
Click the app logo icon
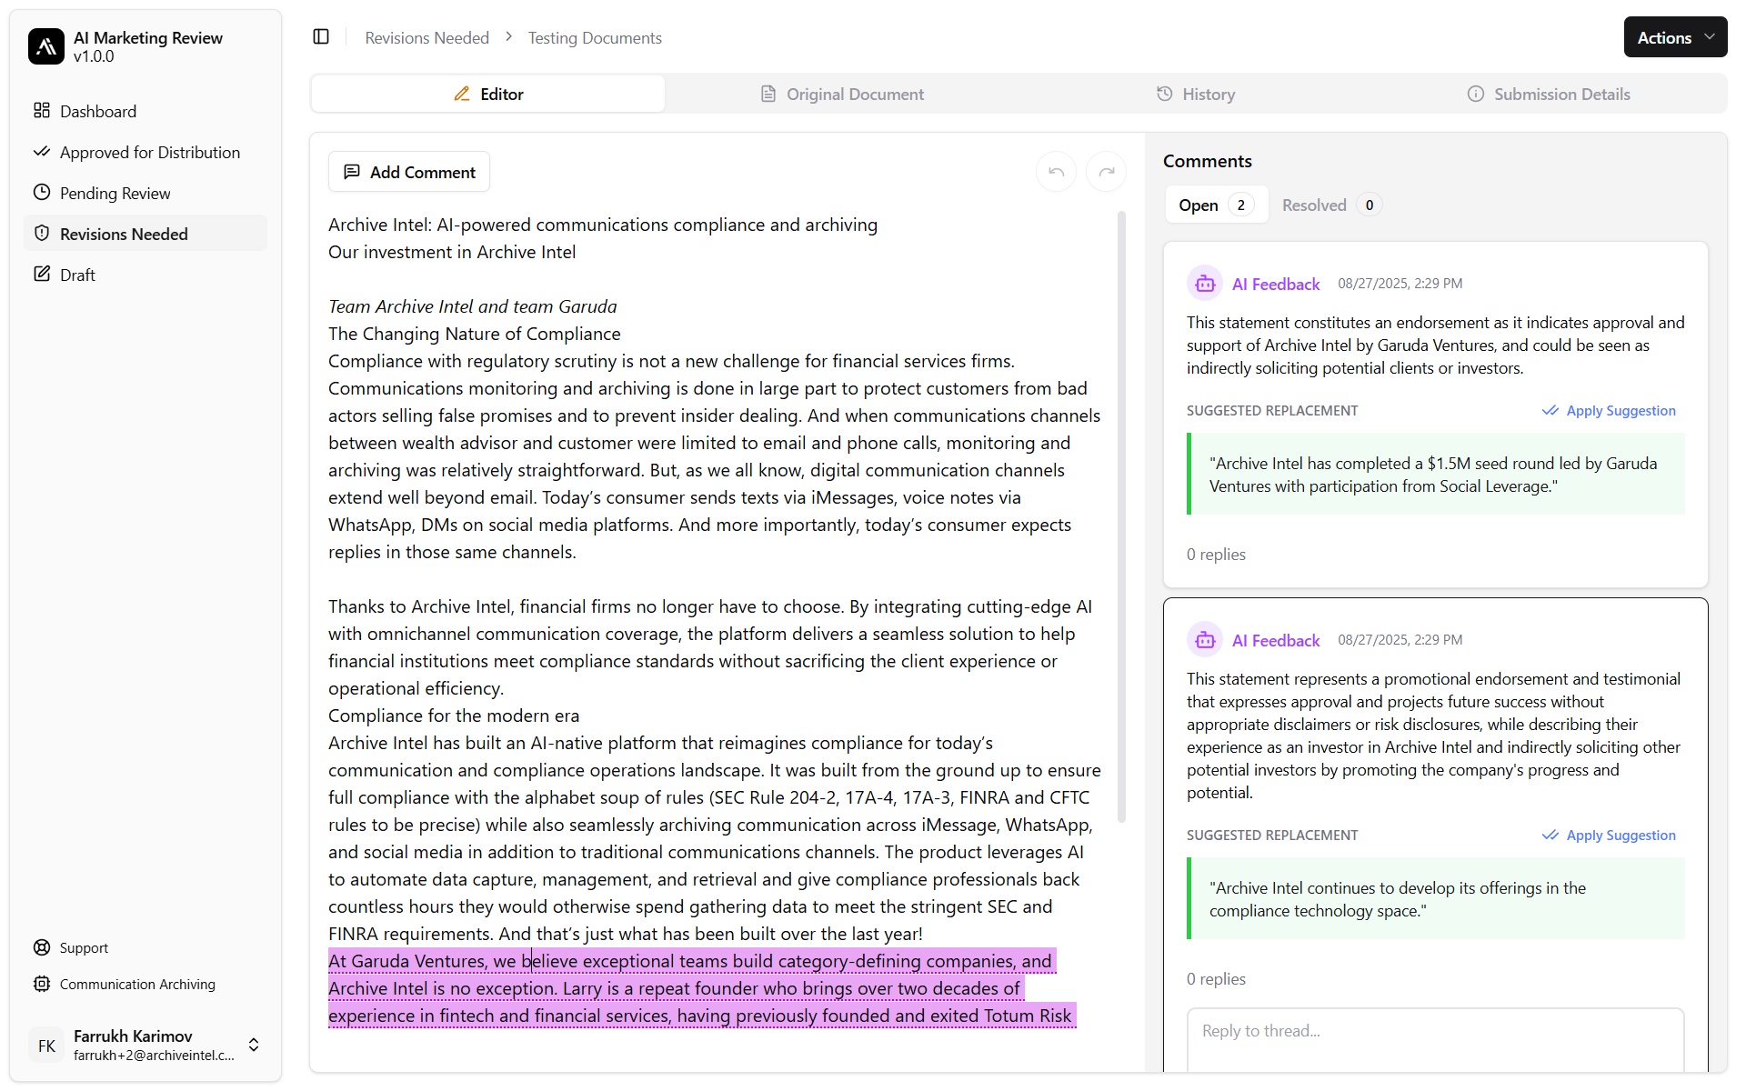point(46,46)
